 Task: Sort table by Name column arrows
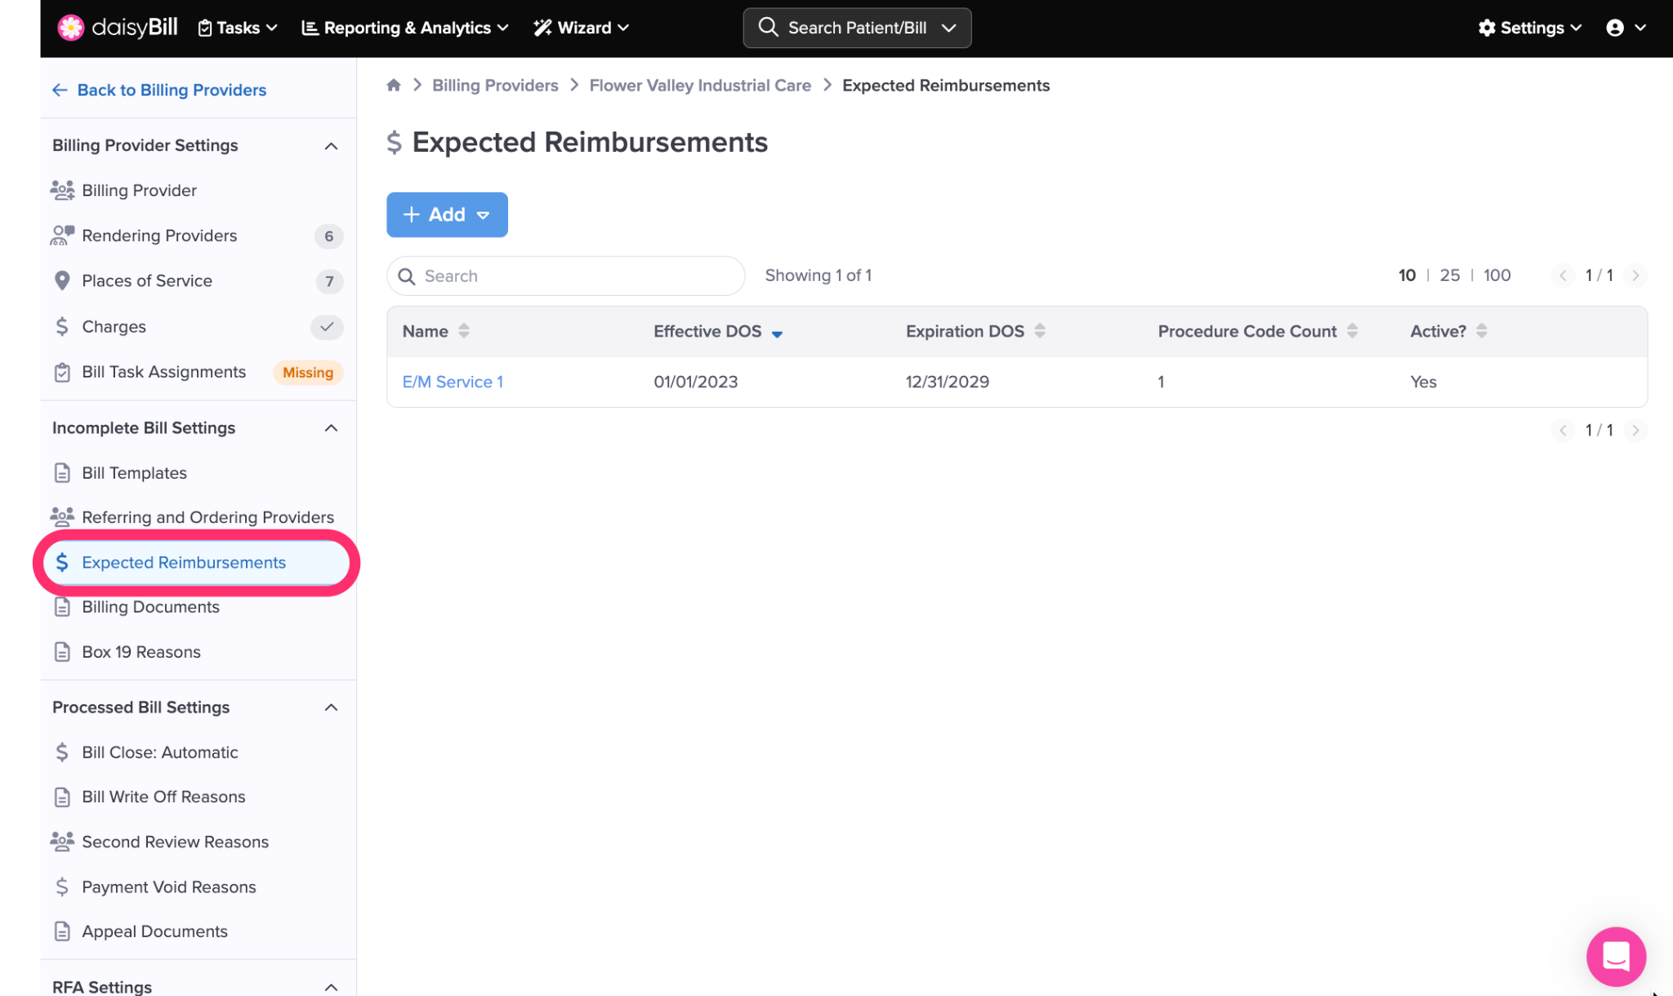[x=464, y=331]
